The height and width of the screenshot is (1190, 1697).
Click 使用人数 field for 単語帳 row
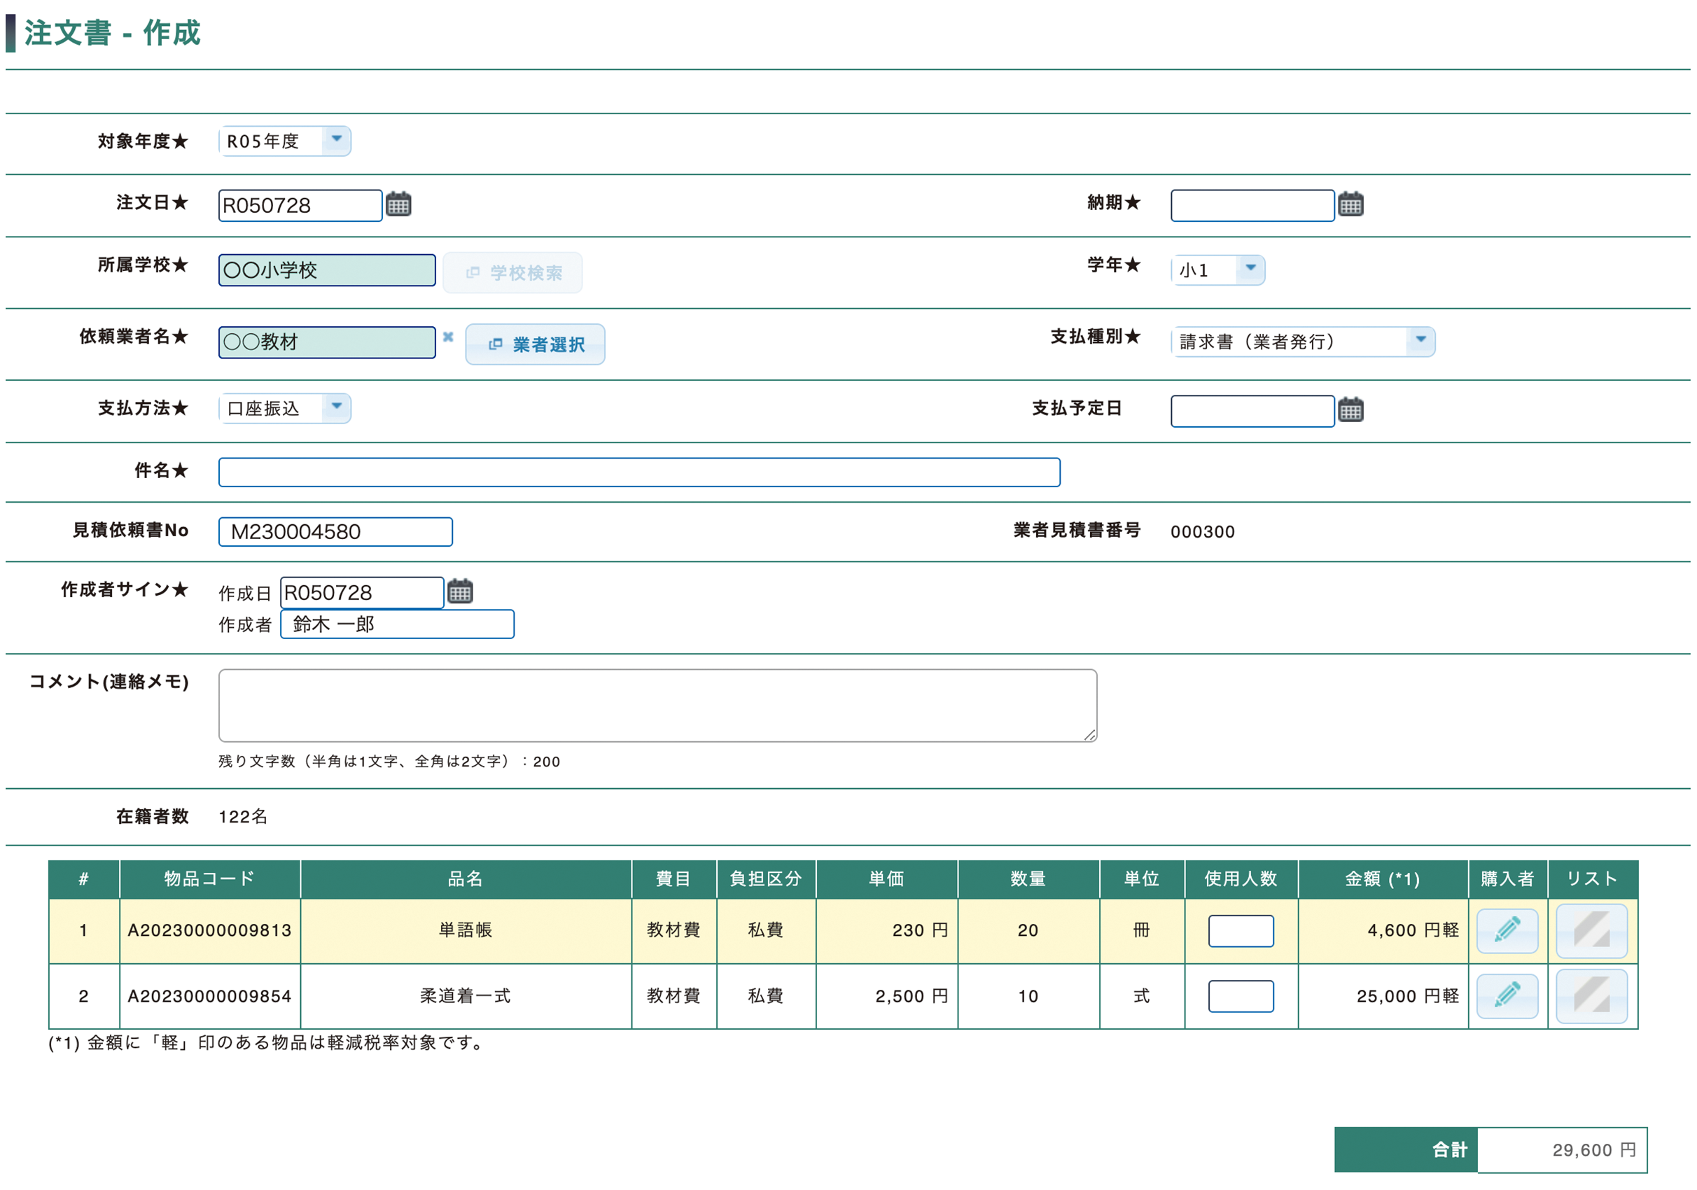tap(1241, 930)
